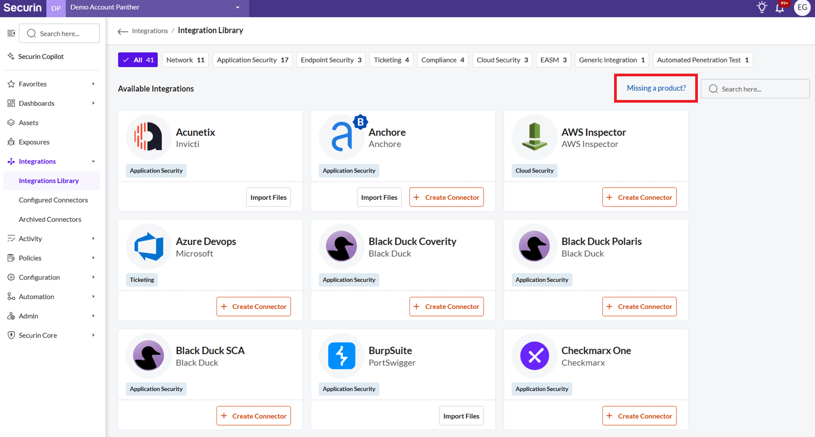The height and width of the screenshot is (437, 815).
Task: Create Connector for Azure Devops
Action: (x=254, y=306)
